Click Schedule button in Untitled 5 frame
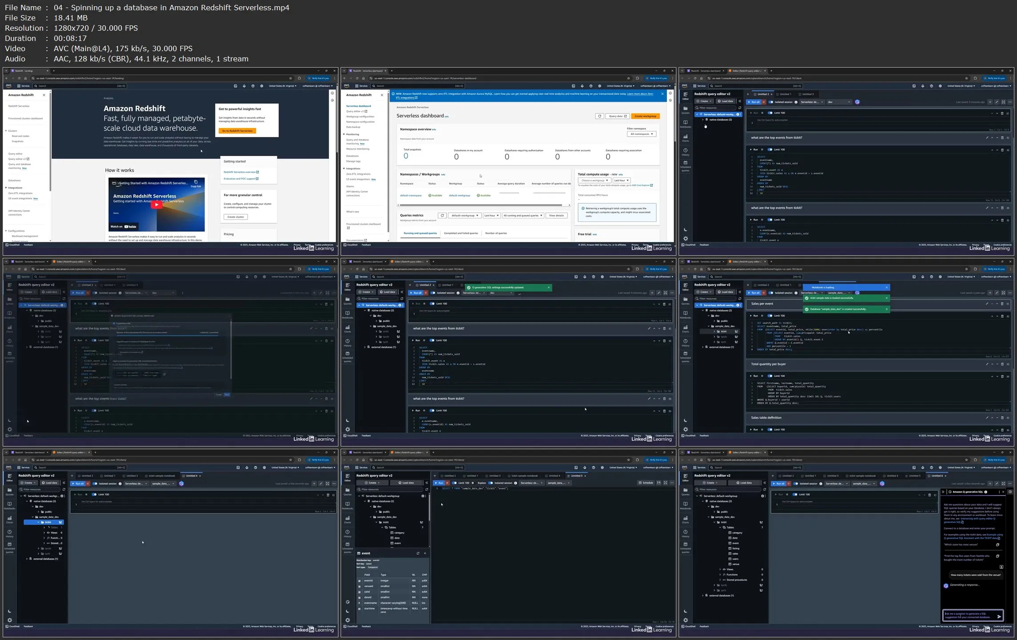Image resolution: width=1017 pixels, height=640 pixels. 646,483
